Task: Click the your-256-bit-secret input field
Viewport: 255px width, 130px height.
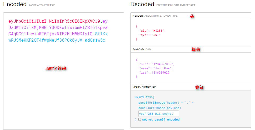Action: pyautogui.click(x=159, y=114)
